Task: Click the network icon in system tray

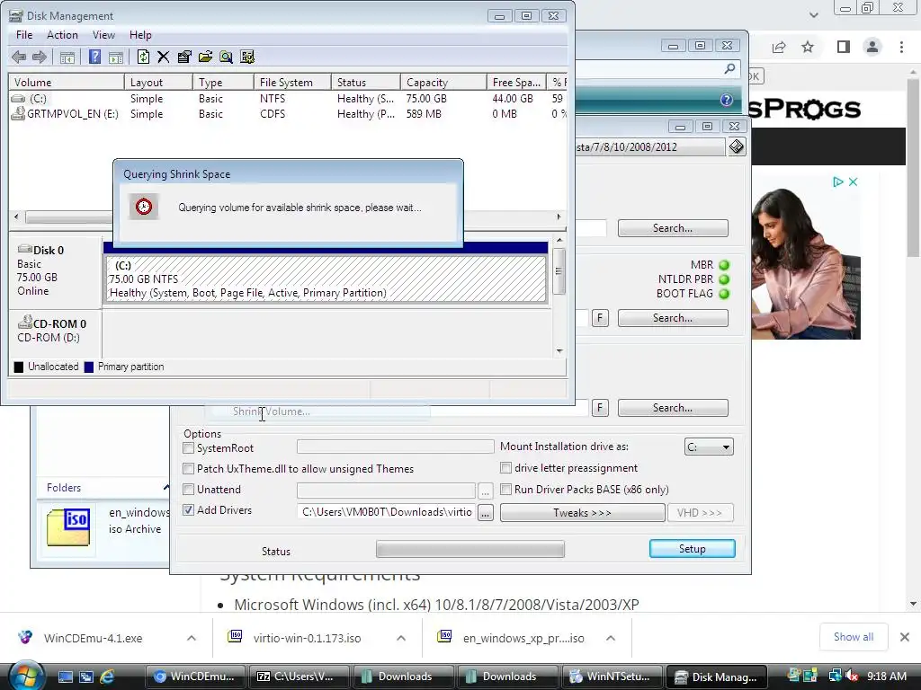Action: click(835, 676)
